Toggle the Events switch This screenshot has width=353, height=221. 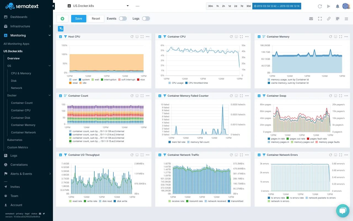[123, 19]
